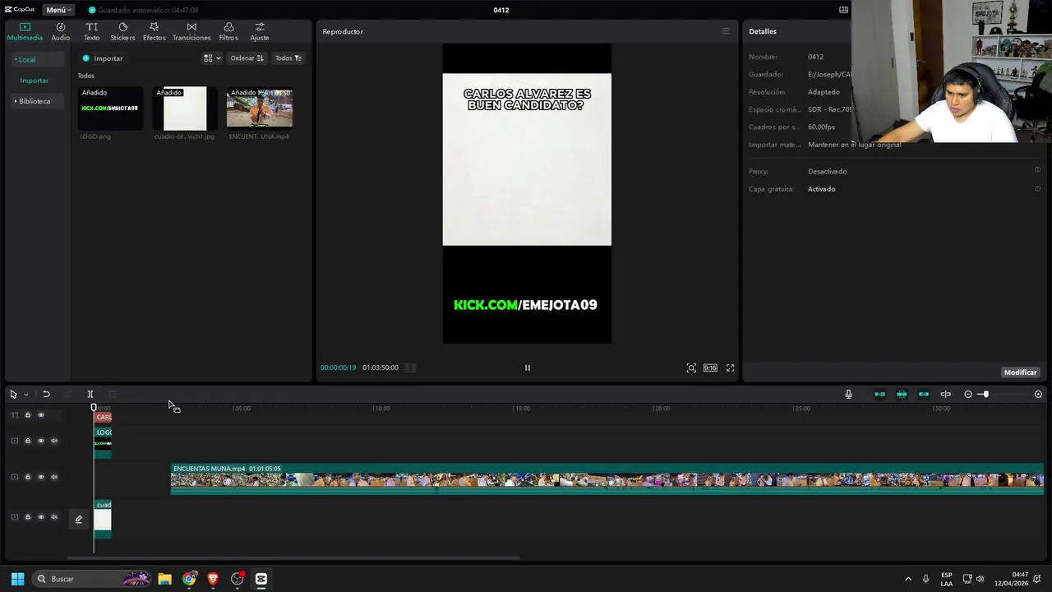The image size is (1052, 592).
Task: Expand the selection tool mode arrow
Action: [25, 395]
